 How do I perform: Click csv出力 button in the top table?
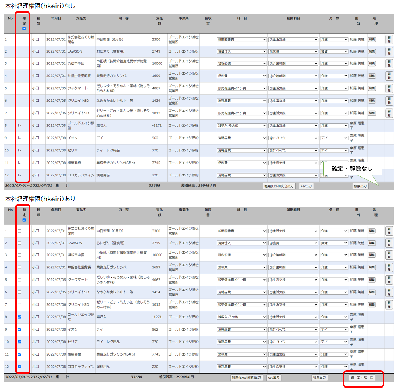click(306, 186)
